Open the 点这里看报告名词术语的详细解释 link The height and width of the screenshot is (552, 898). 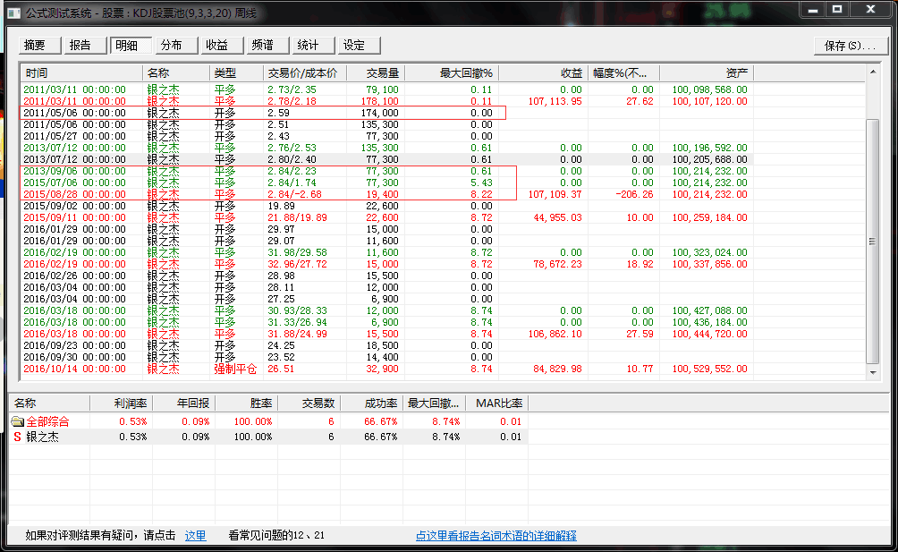(496, 536)
